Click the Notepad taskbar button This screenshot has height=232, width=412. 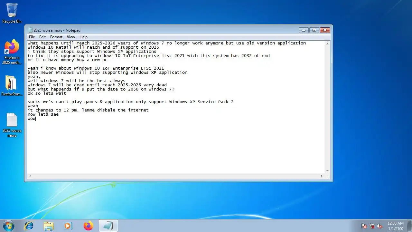tap(108, 226)
